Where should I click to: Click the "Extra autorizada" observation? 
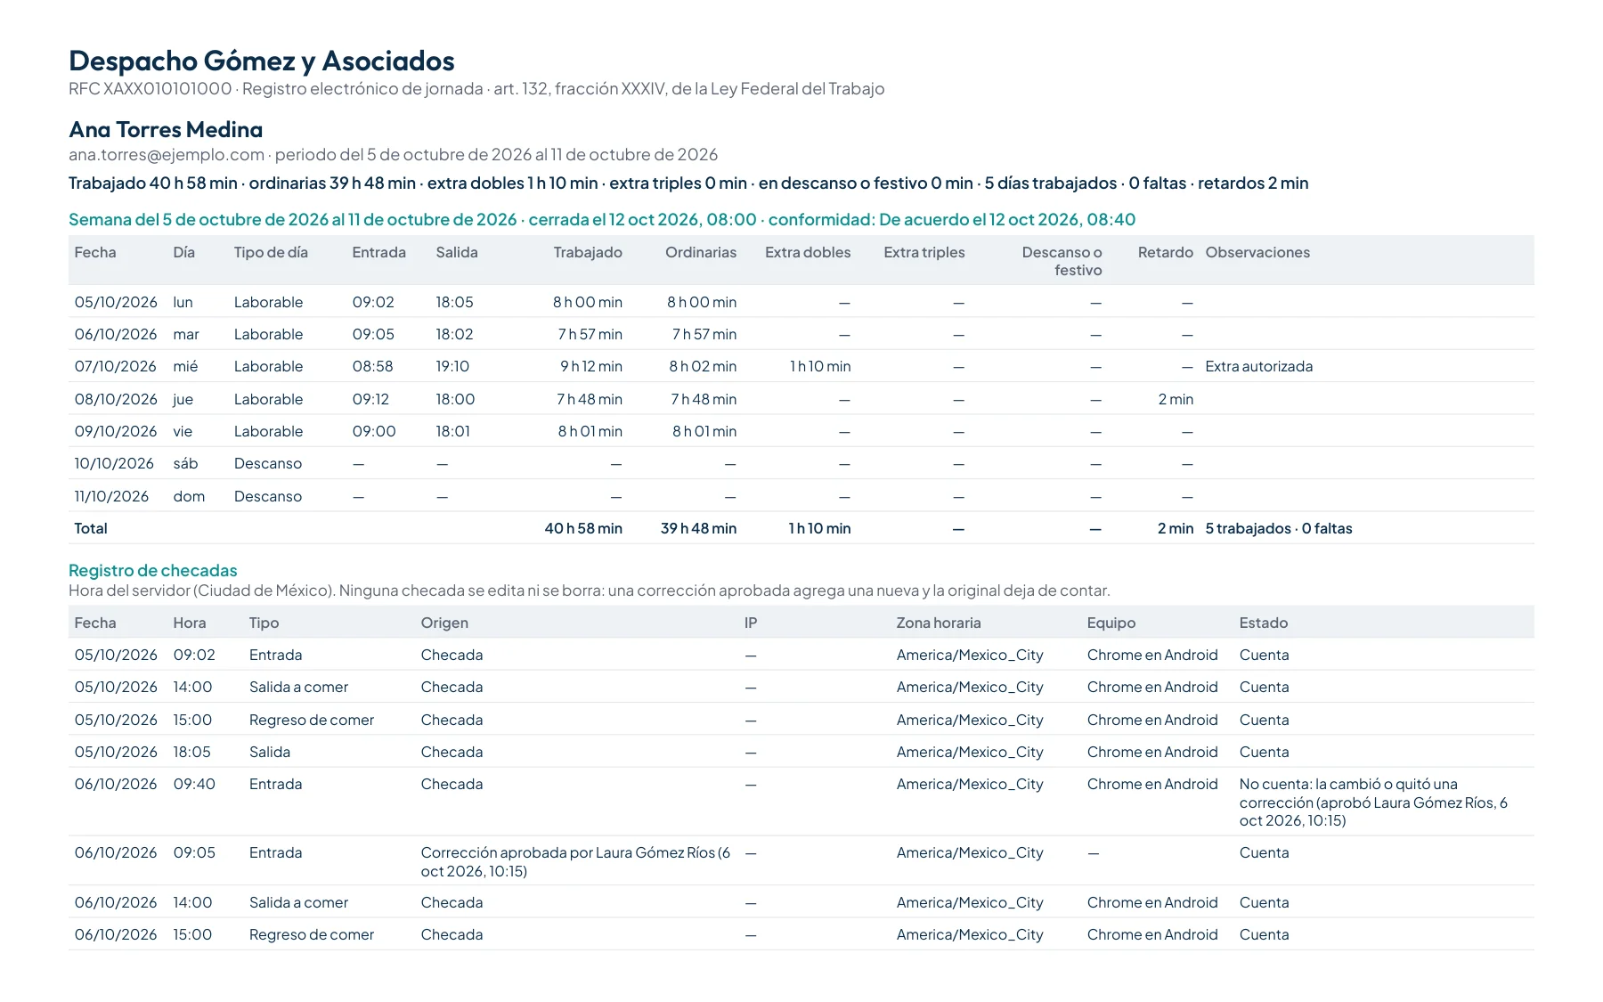(x=1259, y=367)
